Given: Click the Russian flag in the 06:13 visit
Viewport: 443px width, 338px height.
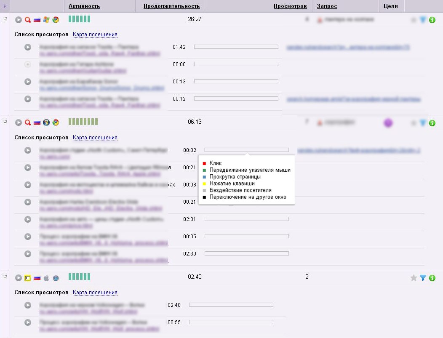Looking at the screenshot, I should [37, 122].
